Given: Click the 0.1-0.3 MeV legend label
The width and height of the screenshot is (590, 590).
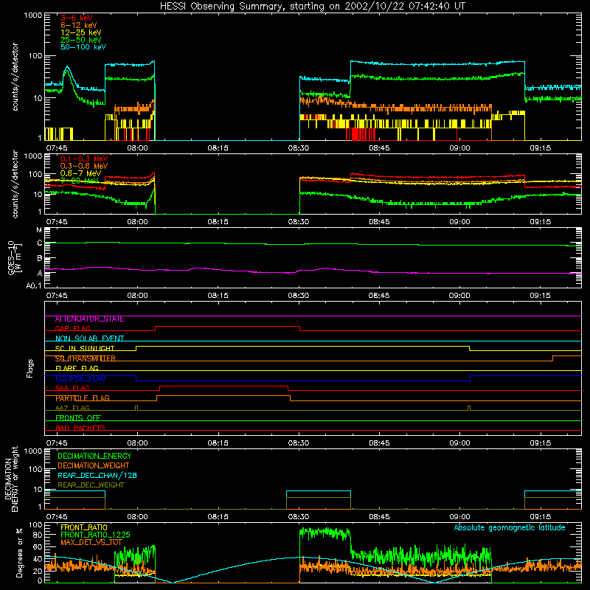Looking at the screenshot, I should pos(84,159).
